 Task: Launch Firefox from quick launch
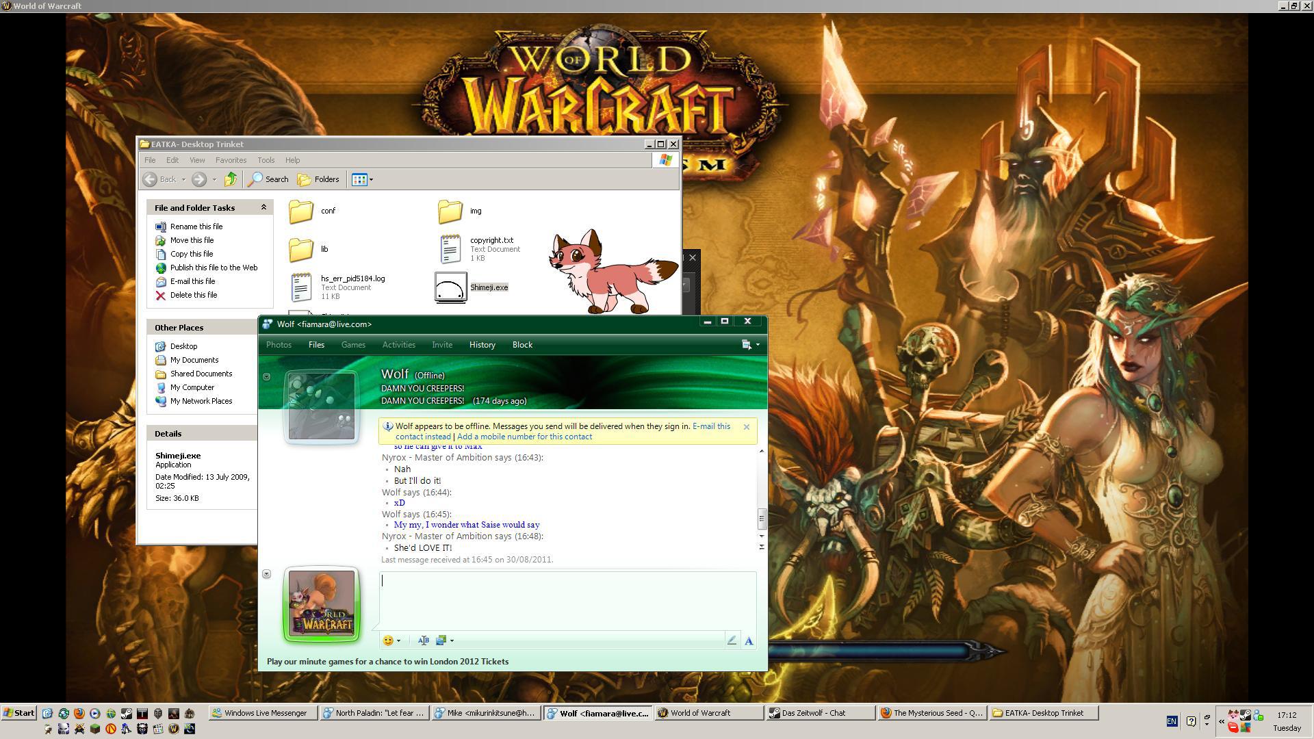pyautogui.click(x=79, y=713)
